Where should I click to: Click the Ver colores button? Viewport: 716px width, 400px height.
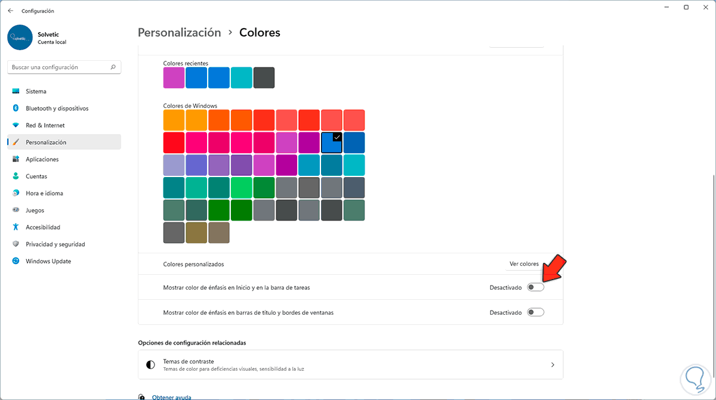(524, 264)
